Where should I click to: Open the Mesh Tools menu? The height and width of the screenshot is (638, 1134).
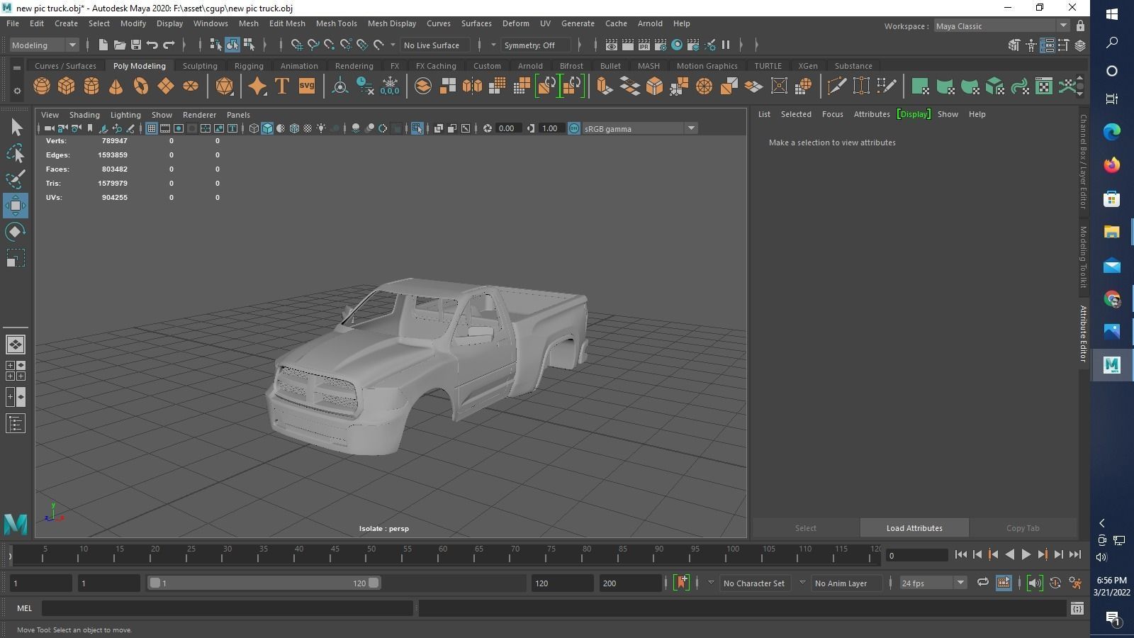(336, 23)
